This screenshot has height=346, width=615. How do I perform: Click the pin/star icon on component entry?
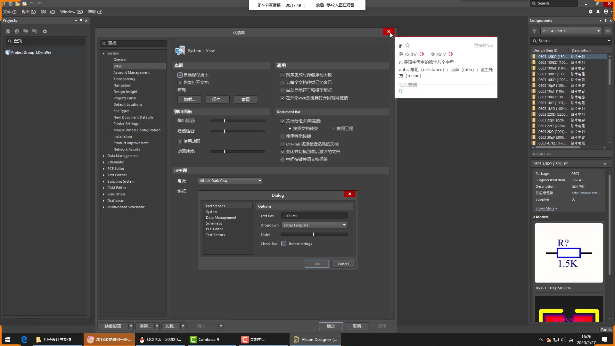tap(408, 45)
